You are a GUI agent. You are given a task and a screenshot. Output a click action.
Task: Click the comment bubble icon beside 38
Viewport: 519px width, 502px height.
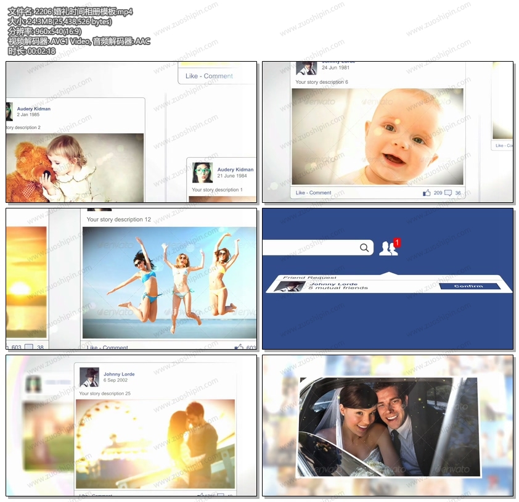point(29,347)
